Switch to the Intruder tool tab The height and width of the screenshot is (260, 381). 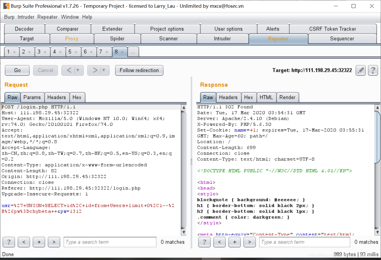pos(223,39)
